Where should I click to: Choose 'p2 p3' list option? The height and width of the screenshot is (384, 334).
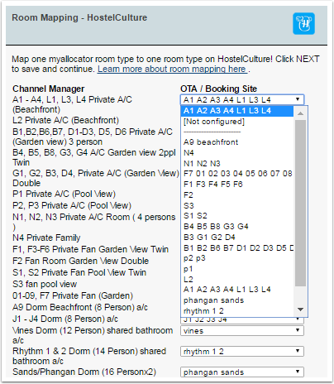(x=237, y=258)
